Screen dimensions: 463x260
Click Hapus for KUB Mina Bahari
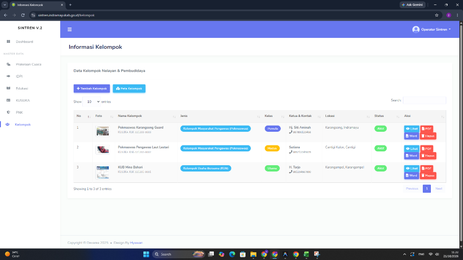click(428, 176)
